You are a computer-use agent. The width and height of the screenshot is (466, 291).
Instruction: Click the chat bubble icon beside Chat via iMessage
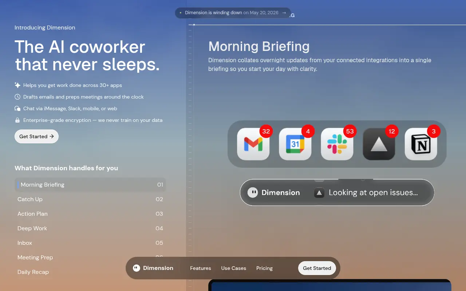point(17,108)
